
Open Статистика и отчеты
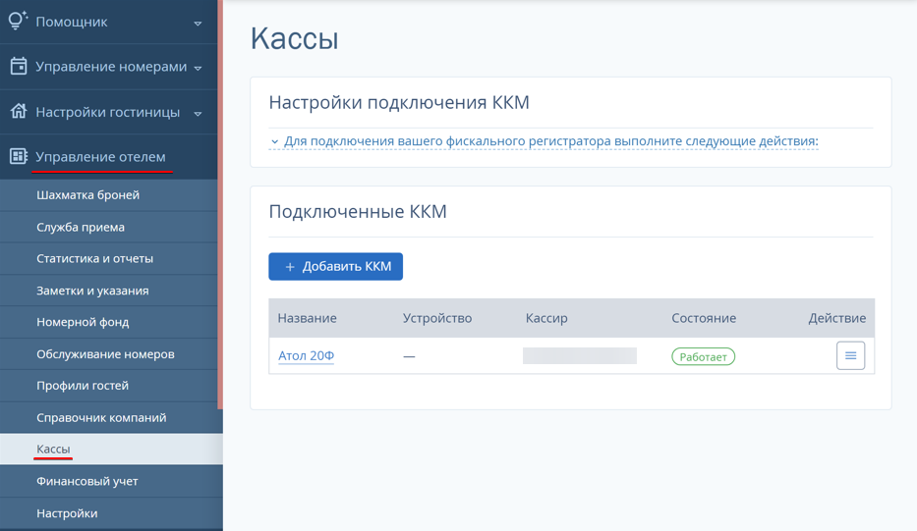coord(109,259)
